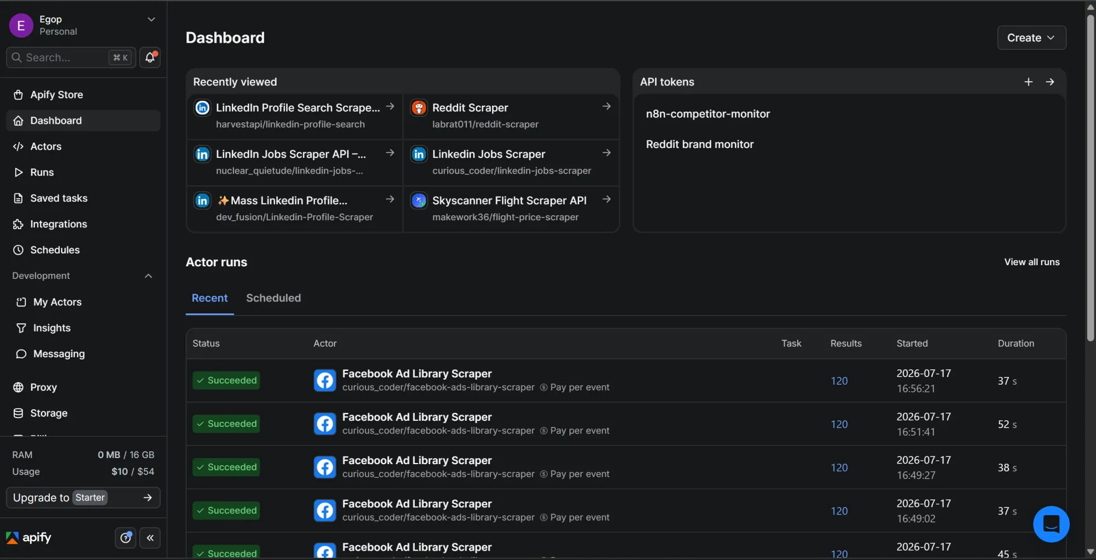The image size is (1096, 560).
Task: Click the Proxy globe icon
Action: point(18,387)
